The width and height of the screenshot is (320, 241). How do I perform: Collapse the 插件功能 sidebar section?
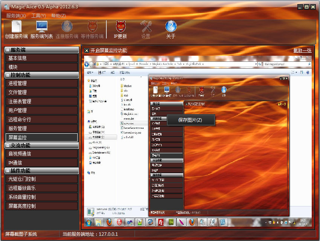tap(8, 171)
